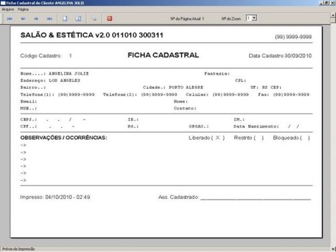This screenshot has width=336, height=252.
Task: Click the vertical scrollbar down arrow
Action: coord(333,249)
